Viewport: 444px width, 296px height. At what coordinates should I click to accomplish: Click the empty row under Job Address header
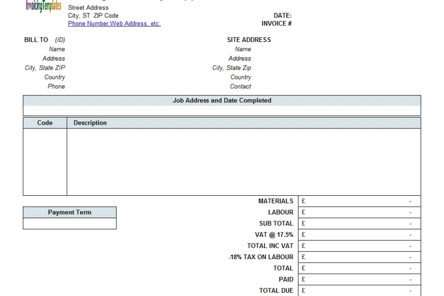[x=222, y=111]
